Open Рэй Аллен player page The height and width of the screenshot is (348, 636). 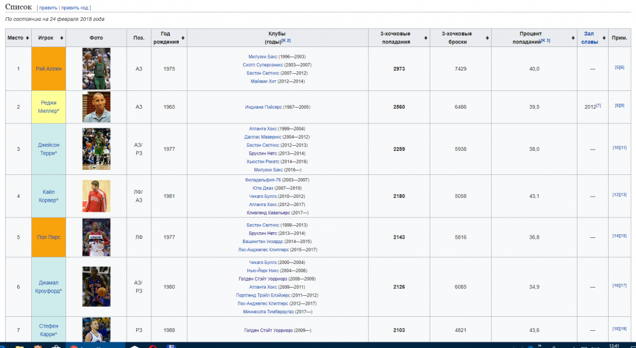pyautogui.click(x=48, y=69)
